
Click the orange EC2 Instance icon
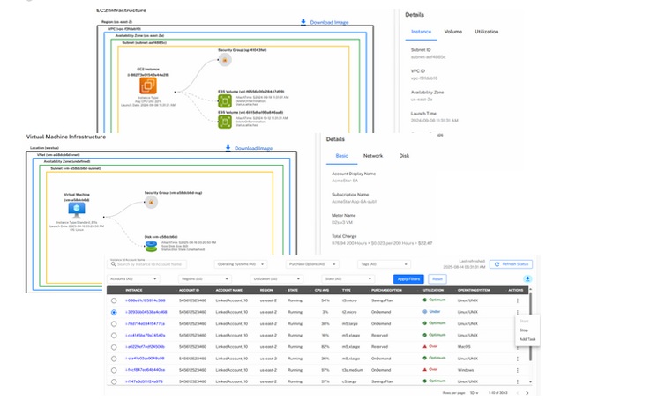149,85
